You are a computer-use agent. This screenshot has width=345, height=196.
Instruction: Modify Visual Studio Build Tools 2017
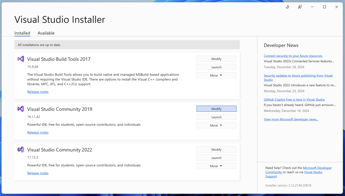click(x=216, y=59)
